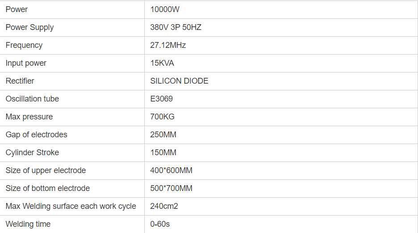Select the E3069 value
The image size is (418, 233).
(161, 99)
